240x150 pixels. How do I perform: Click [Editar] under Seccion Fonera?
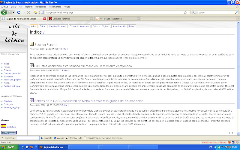coord(64,49)
